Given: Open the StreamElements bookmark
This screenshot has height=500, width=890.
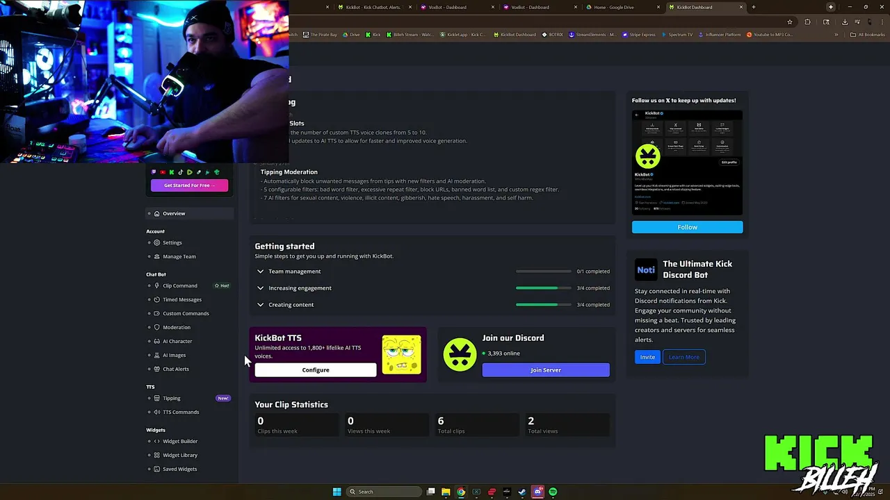Looking at the screenshot, I should pos(592,35).
